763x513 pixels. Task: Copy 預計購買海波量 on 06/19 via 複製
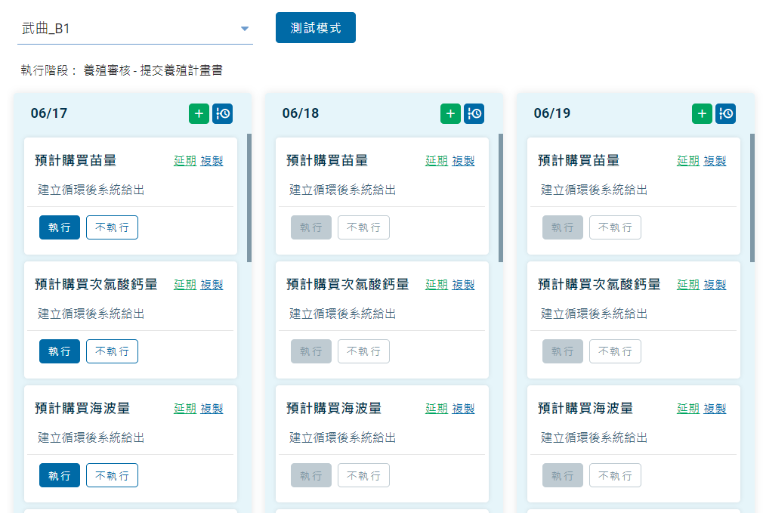tap(715, 409)
